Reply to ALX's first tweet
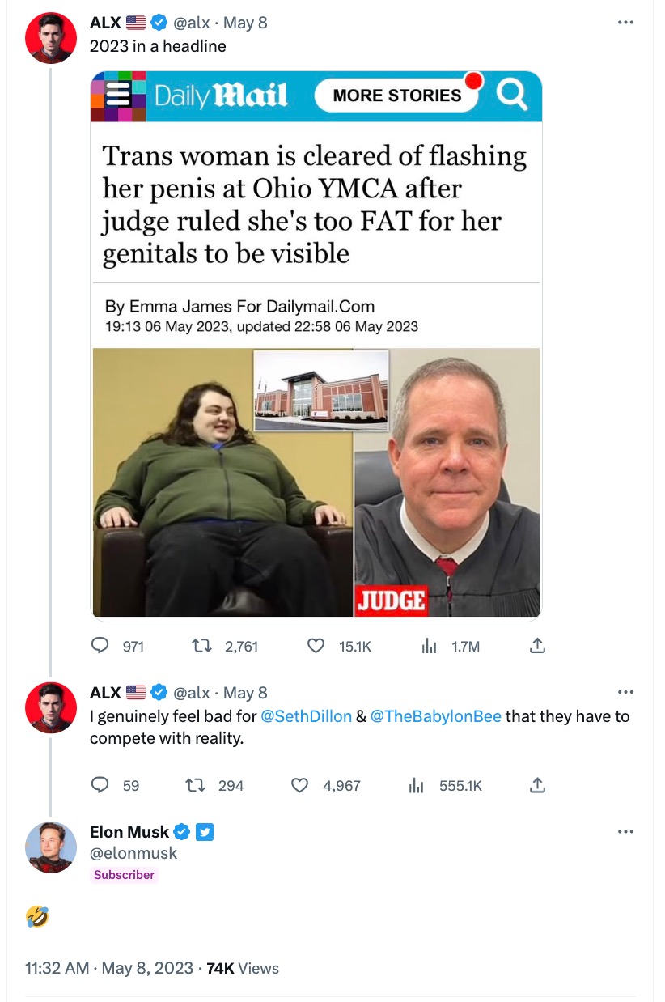 [x=100, y=646]
